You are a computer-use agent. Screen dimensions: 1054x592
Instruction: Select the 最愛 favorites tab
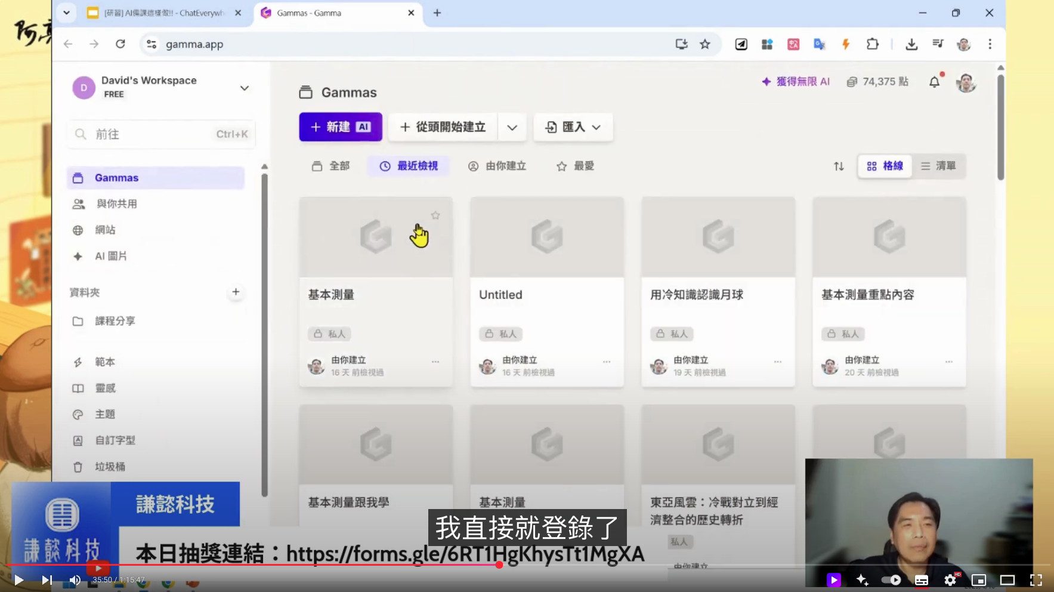[576, 166]
